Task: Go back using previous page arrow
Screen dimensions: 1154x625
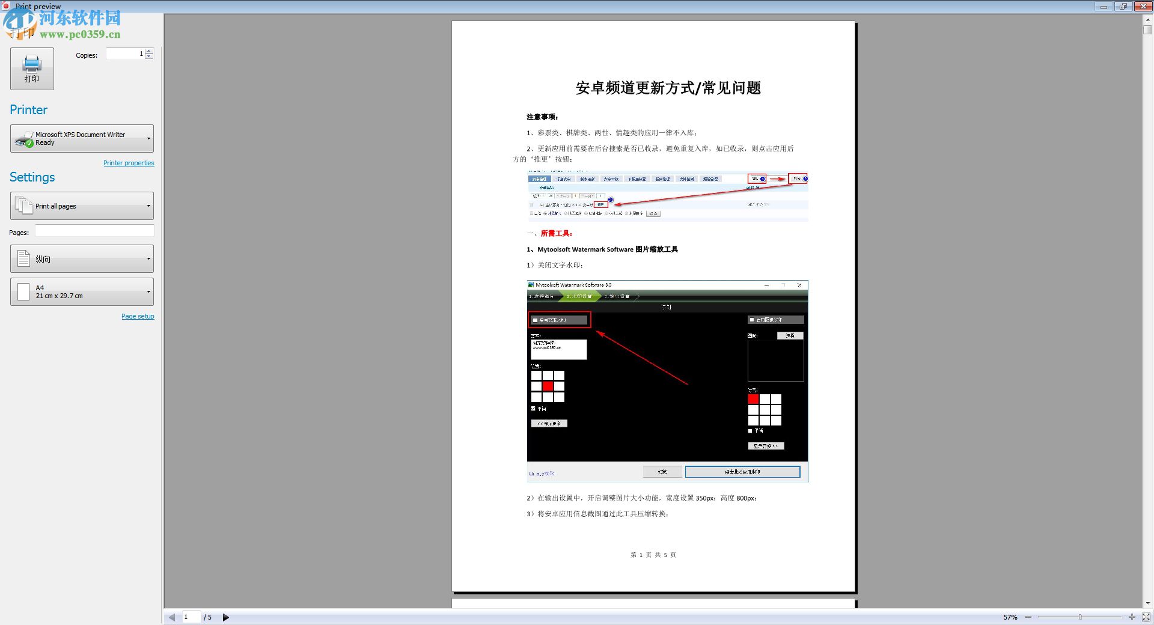Action: [172, 617]
